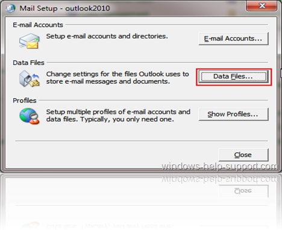The height and width of the screenshot is (230, 282).
Task: Click the data files mailbox icon
Action: click(x=30, y=79)
